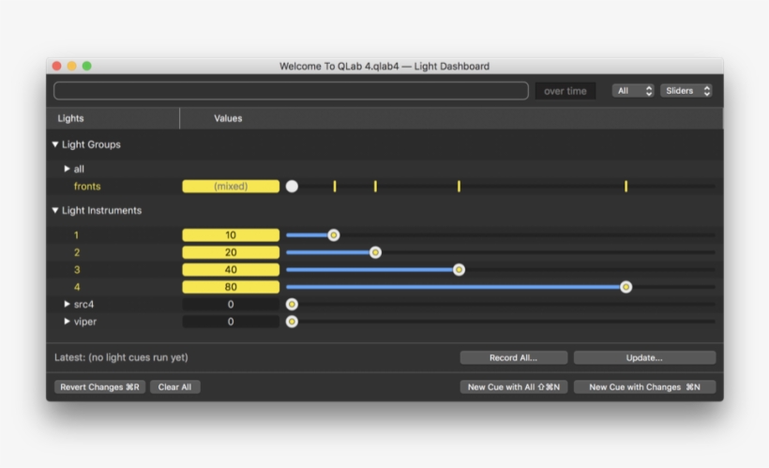
Task: Select instrument 2 label
Action: point(77,252)
